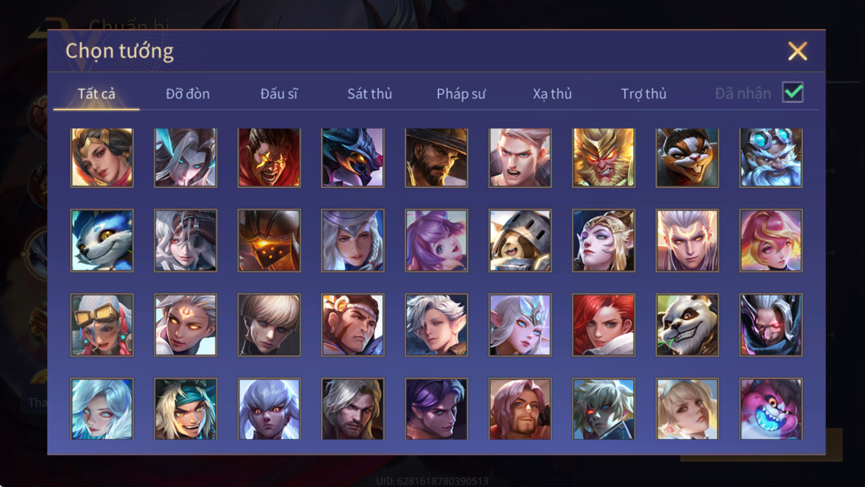Toggle the Đã nhận checkbox

coord(793,93)
